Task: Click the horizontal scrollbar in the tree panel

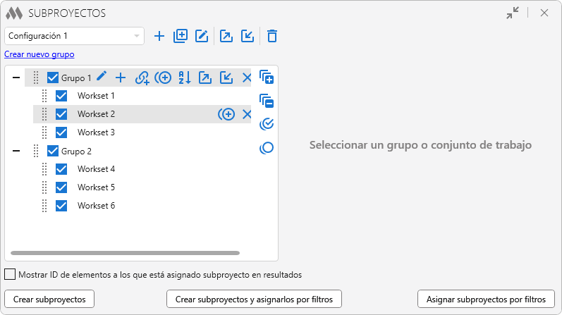Action: point(126,253)
